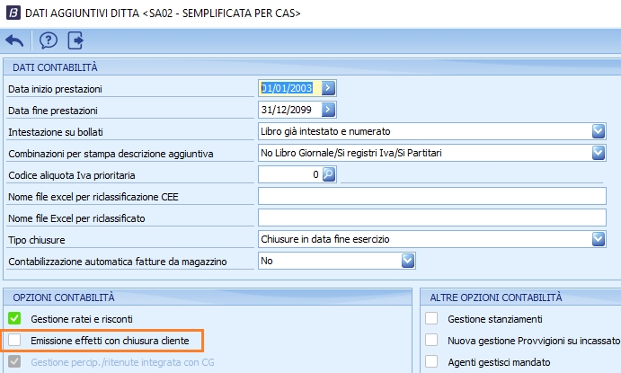The height and width of the screenshot is (373, 621).
Task: Enable Emissione effetti con chiusura cliente
Action: [14, 340]
